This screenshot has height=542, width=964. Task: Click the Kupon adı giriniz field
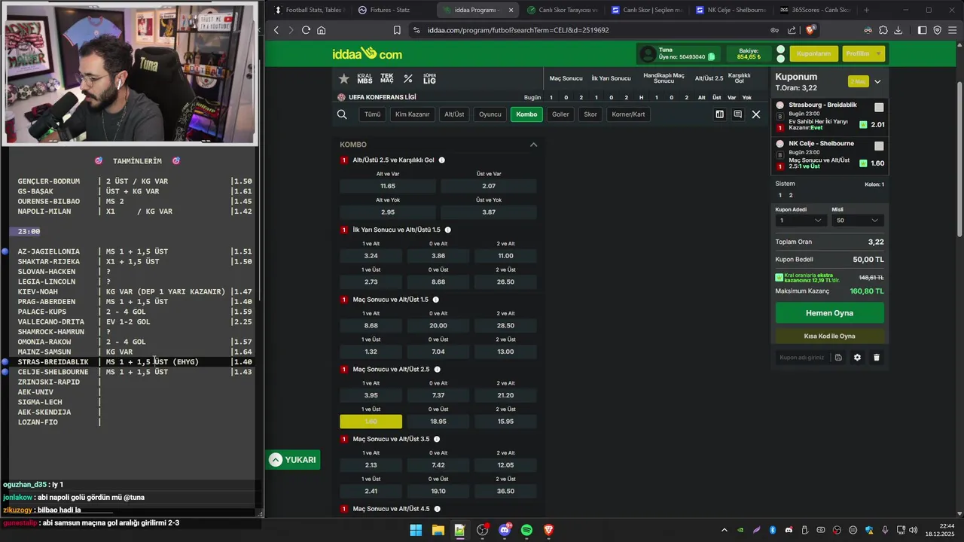(803, 358)
